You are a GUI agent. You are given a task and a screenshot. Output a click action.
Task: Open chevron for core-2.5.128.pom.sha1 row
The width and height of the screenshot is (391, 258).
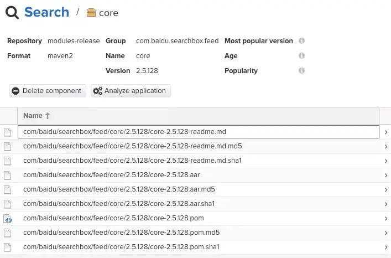(x=385, y=247)
